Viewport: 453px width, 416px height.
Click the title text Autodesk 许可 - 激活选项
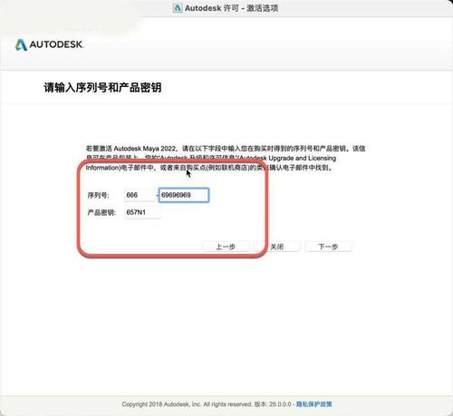pos(232,8)
